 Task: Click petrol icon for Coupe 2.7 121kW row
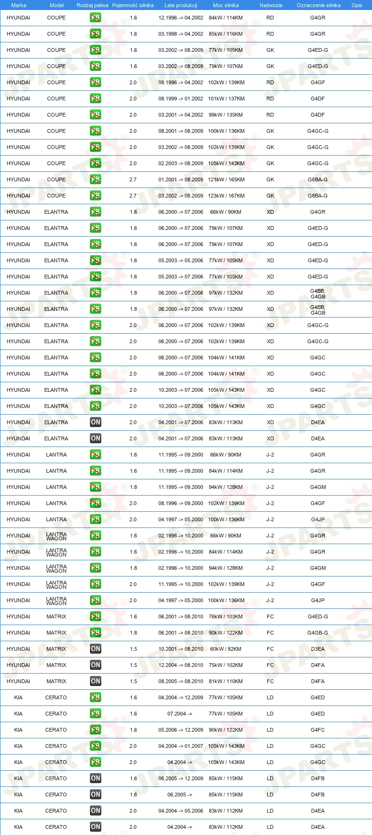[96, 179]
